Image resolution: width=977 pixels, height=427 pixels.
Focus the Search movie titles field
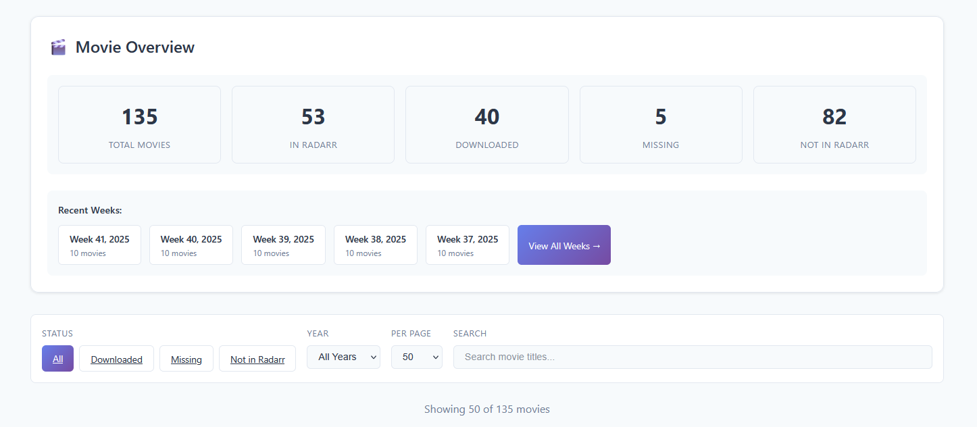692,357
